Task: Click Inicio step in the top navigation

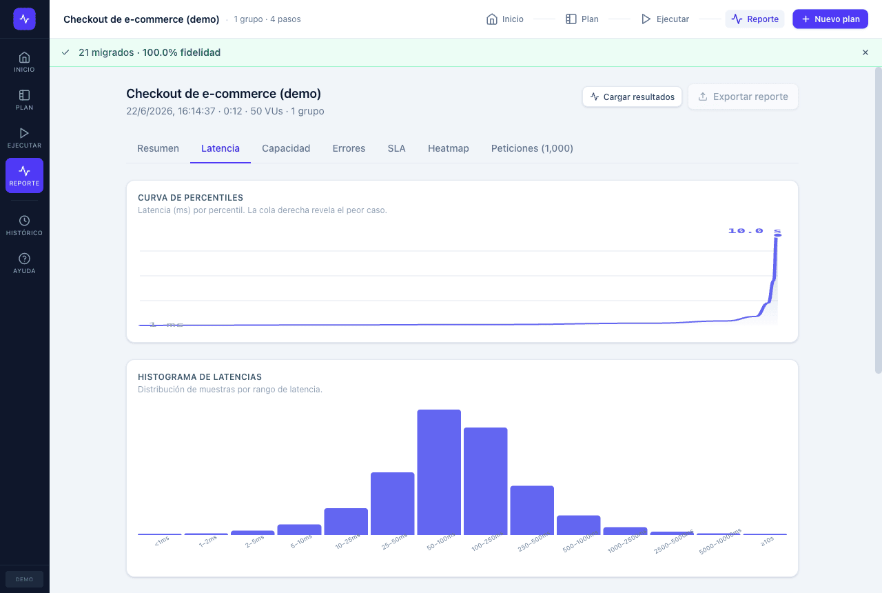Action: pyautogui.click(x=505, y=19)
